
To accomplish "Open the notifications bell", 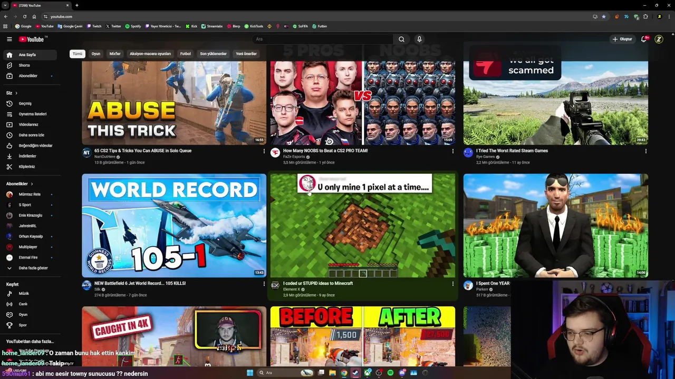I will (x=644, y=39).
